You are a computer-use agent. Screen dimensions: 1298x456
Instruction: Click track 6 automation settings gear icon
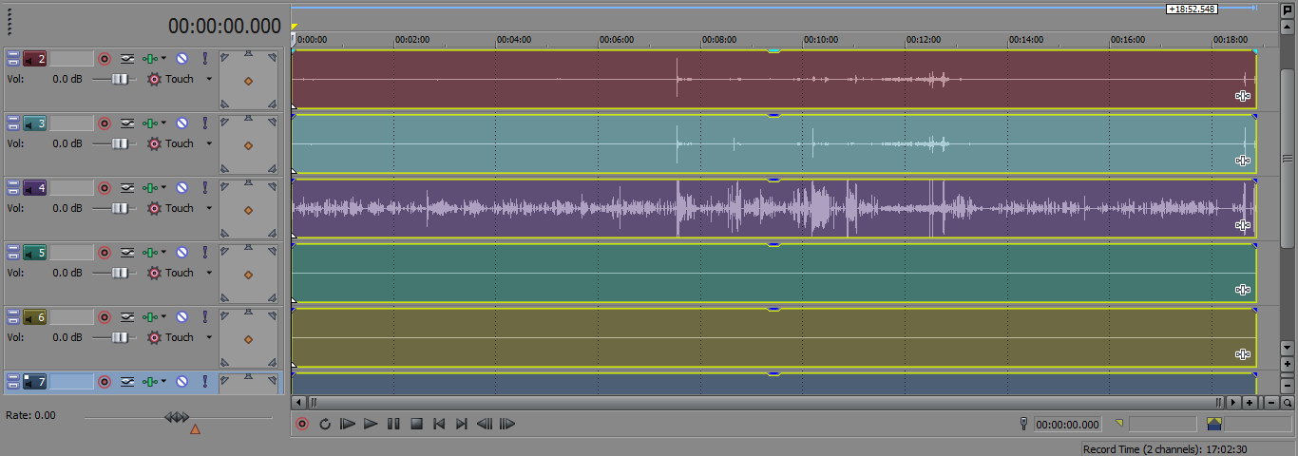click(x=154, y=338)
